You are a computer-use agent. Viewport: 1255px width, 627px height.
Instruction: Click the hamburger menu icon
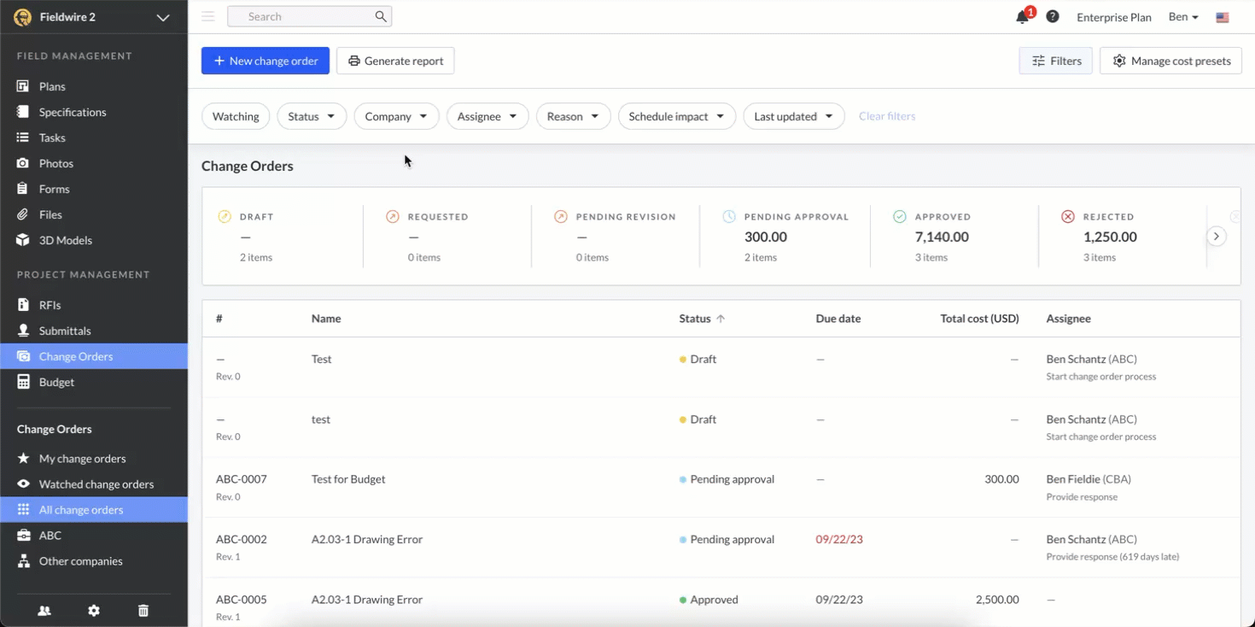(207, 16)
